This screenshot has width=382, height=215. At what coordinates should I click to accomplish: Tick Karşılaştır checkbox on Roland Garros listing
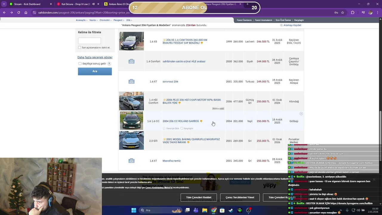(182, 128)
